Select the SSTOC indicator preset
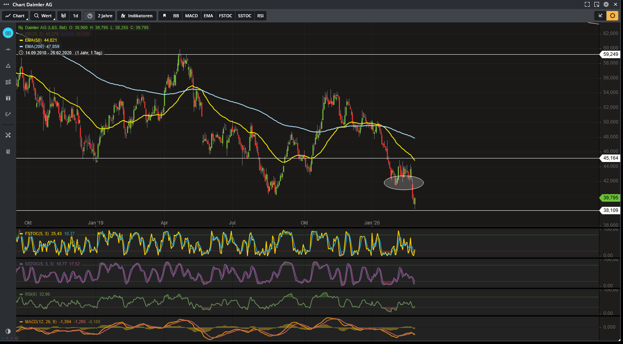This screenshot has width=623, height=344. pyautogui.click(x=244, y=16)
